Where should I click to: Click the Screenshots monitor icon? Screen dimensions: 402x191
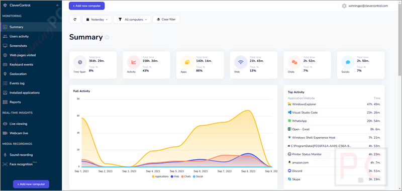[5, 46]
